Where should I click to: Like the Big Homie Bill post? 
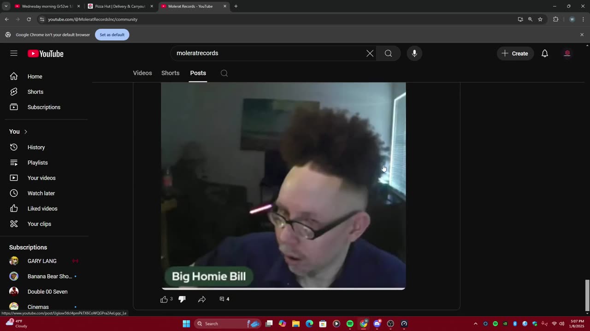[x=164, y=299]
